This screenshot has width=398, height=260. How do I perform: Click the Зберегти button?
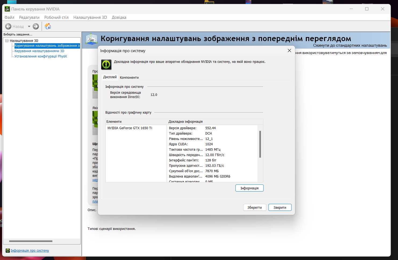coord(254,207)
